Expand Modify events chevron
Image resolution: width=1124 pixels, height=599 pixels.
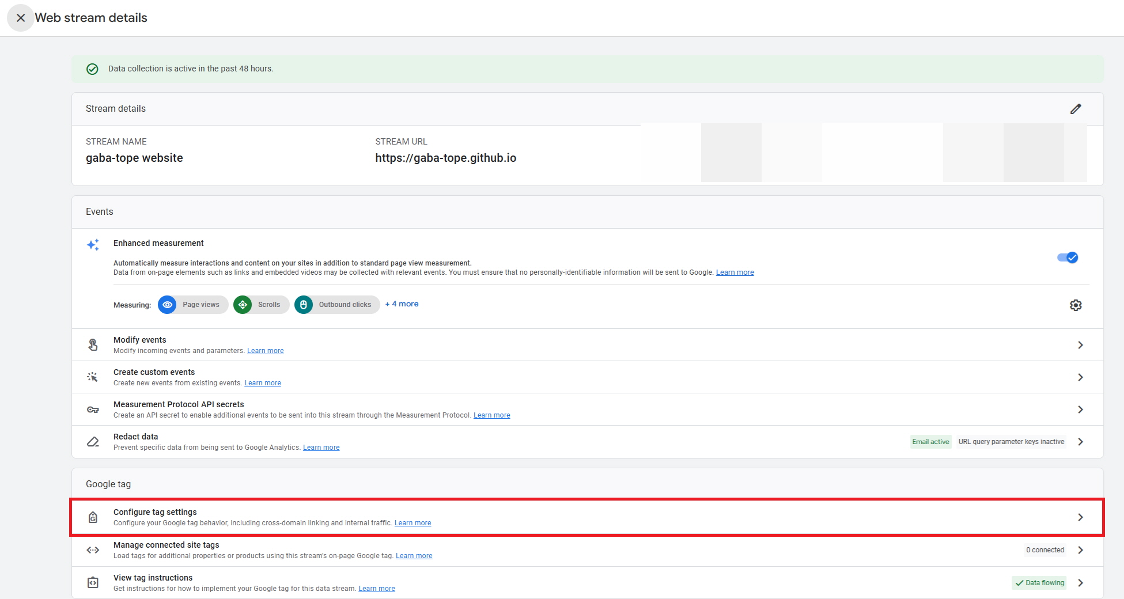tap(1080, 345)
